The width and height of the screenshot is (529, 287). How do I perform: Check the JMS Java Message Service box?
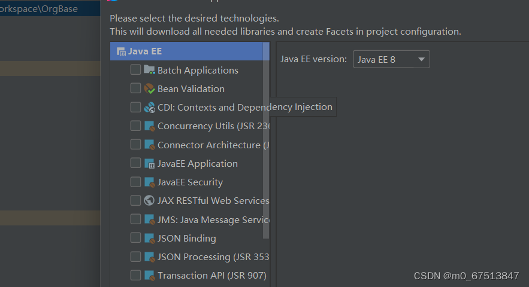click(135, 219)
